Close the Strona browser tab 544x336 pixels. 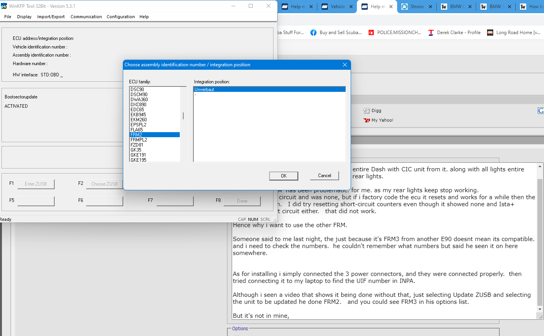430,7
